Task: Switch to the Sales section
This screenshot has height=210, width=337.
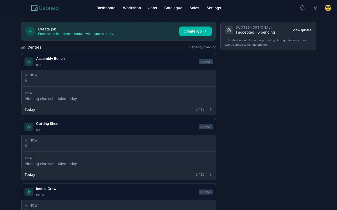Action: click(194, 8)
